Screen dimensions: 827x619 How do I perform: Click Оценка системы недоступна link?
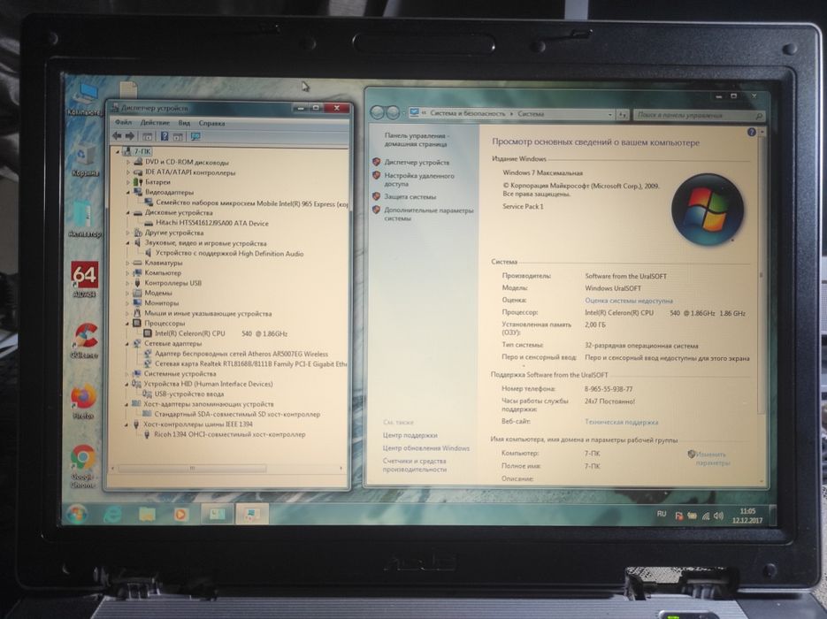(x=629, y=301)
